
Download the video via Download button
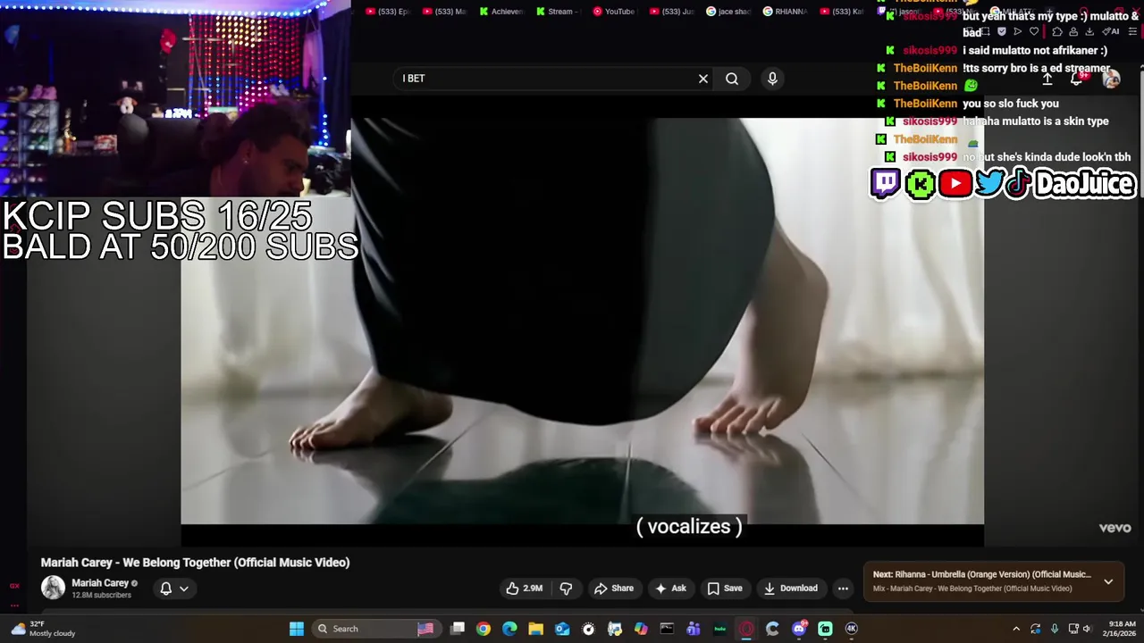point(791,589)
